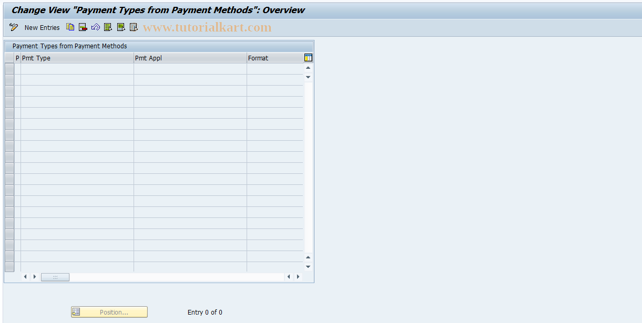Image resolution: width=642 pixels, height=323 pixels.
Task: Click the New Entries button
Action: [42, 27]
